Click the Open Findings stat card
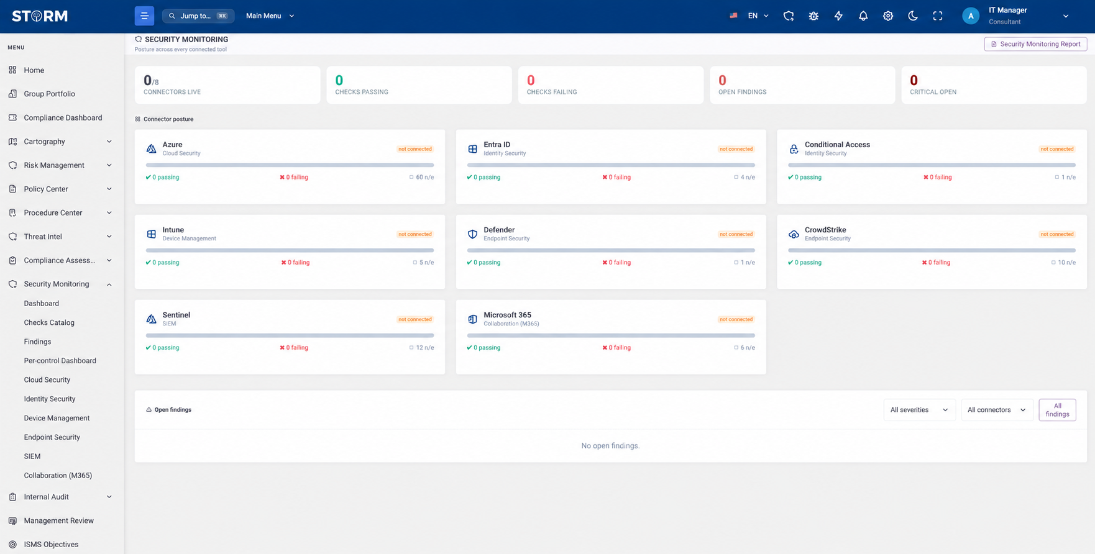 (x=802, y=85)
